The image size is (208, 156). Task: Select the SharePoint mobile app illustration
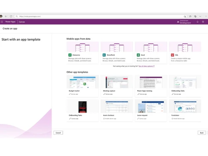click(117, 47)
